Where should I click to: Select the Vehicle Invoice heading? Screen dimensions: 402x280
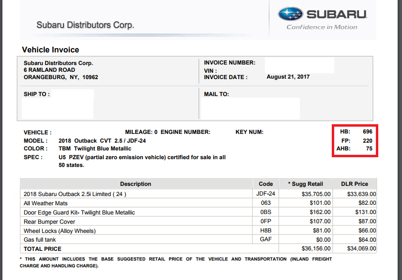coord(50,49)
